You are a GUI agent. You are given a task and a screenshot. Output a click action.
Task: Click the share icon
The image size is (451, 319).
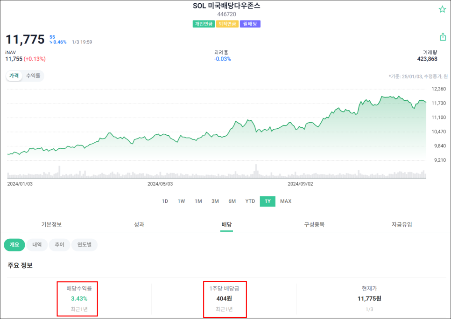click(x=443, y=37)
